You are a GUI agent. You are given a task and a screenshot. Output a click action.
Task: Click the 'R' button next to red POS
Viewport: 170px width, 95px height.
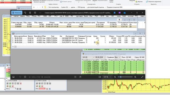[x=50, y=89]
